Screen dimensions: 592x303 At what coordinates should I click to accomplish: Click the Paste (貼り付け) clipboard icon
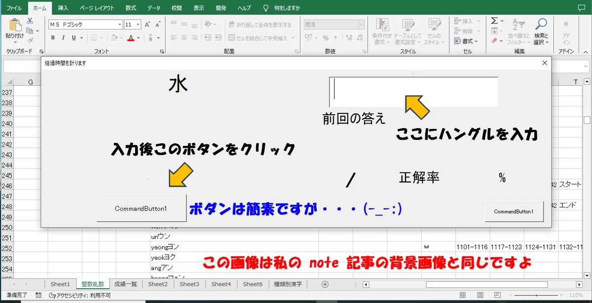coord(14,25)
